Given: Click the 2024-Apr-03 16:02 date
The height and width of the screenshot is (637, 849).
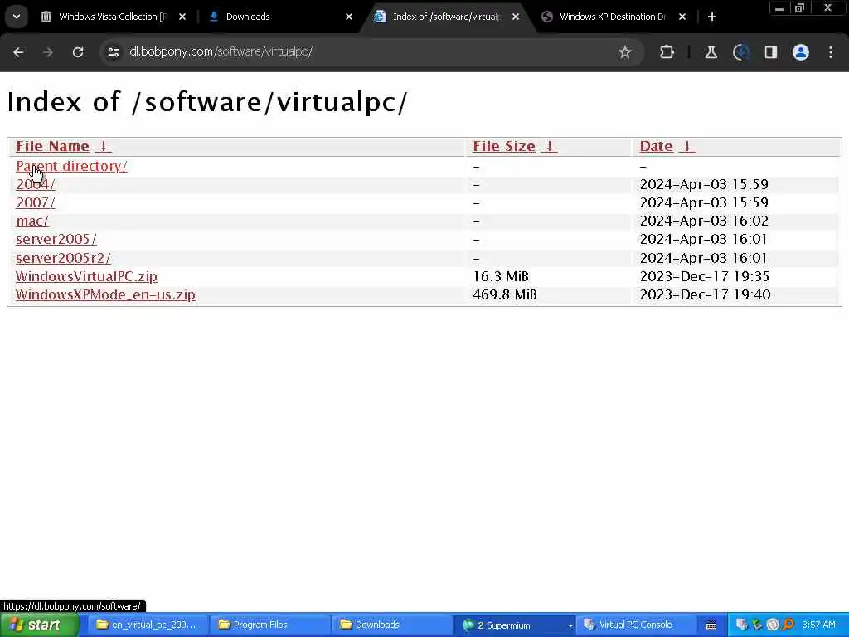Looking at the screenshot, I should 704,221.
